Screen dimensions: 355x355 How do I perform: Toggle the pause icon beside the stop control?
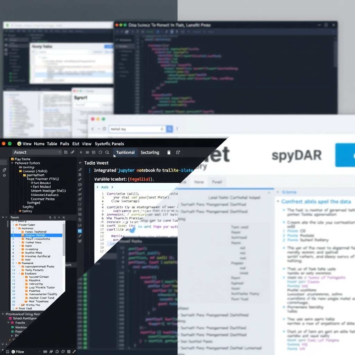[94, 153]
